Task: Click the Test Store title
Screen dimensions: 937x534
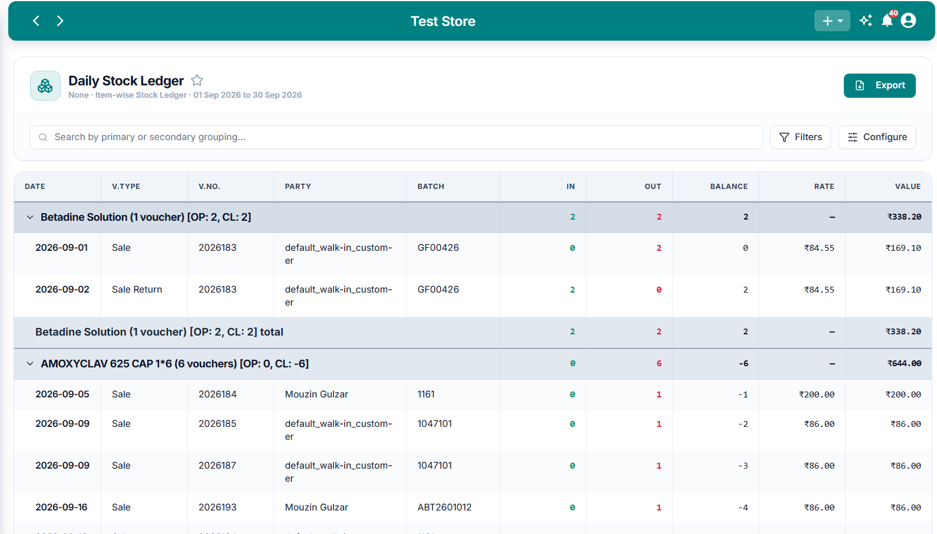Action: pos(443,21)
